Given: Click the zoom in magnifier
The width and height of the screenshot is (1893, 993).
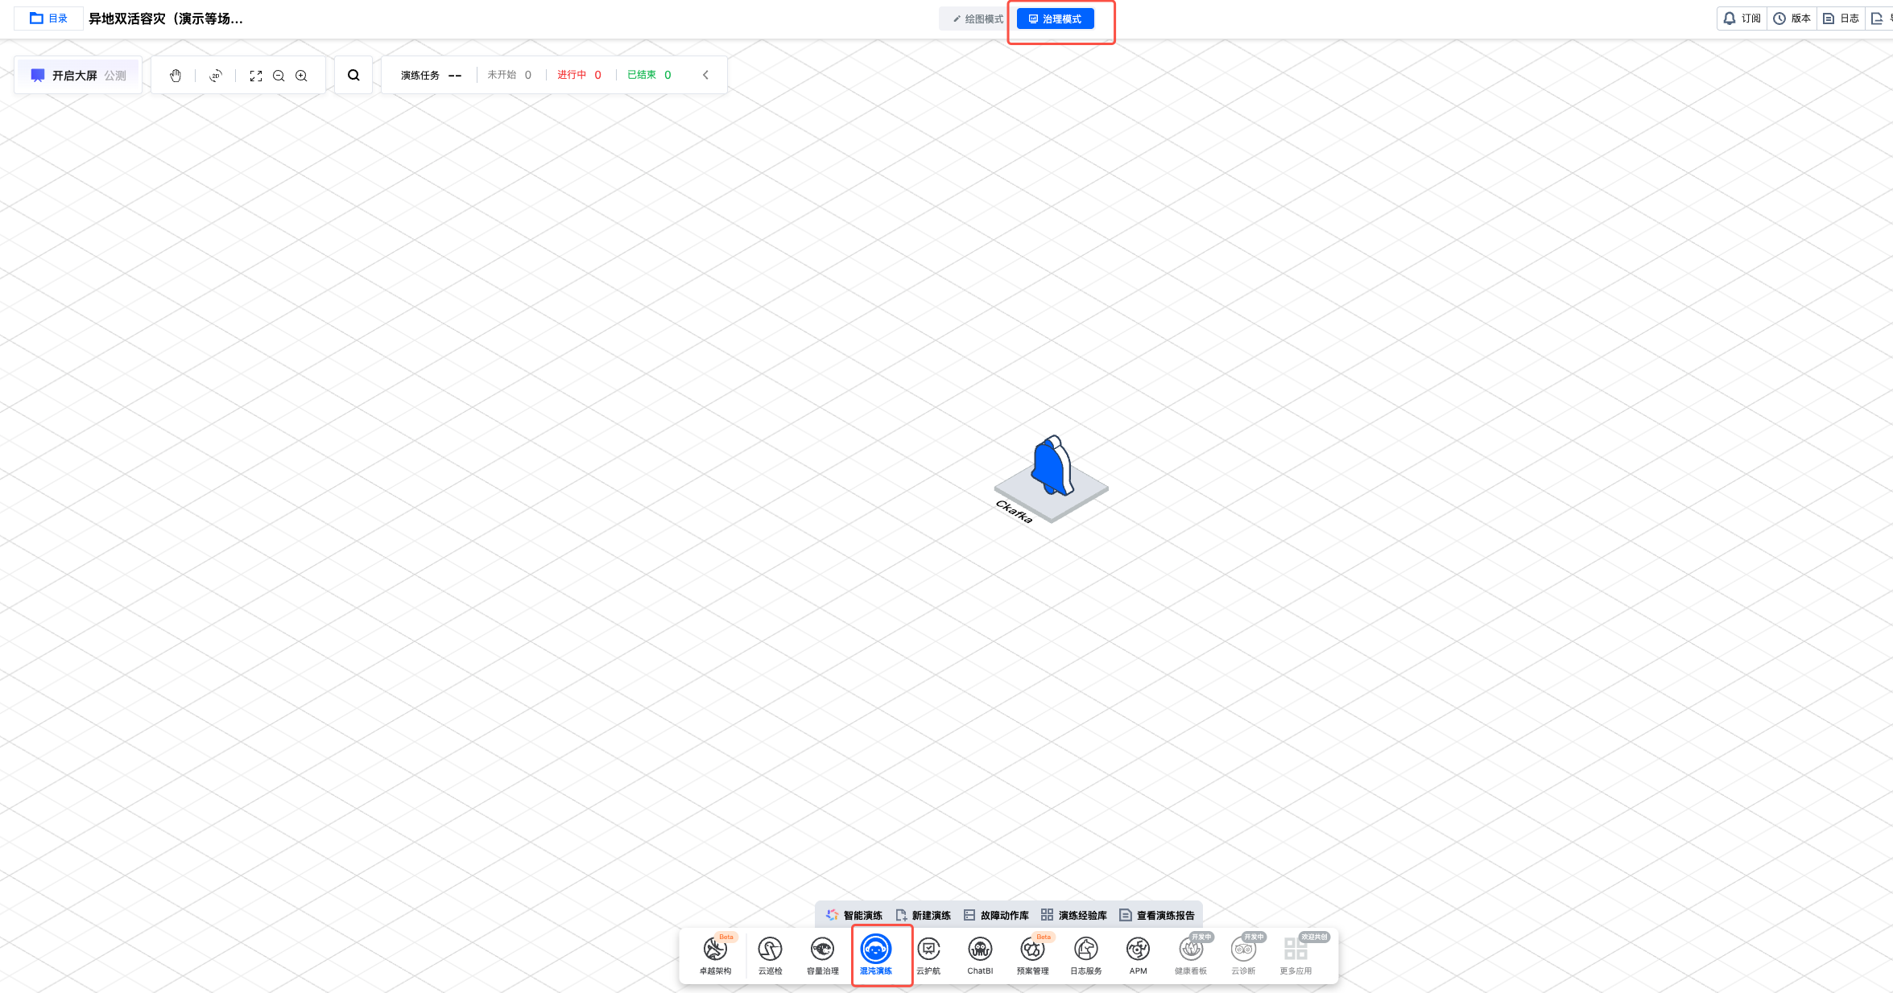Looking at the screenshot, I should click(x=301, y=76).
